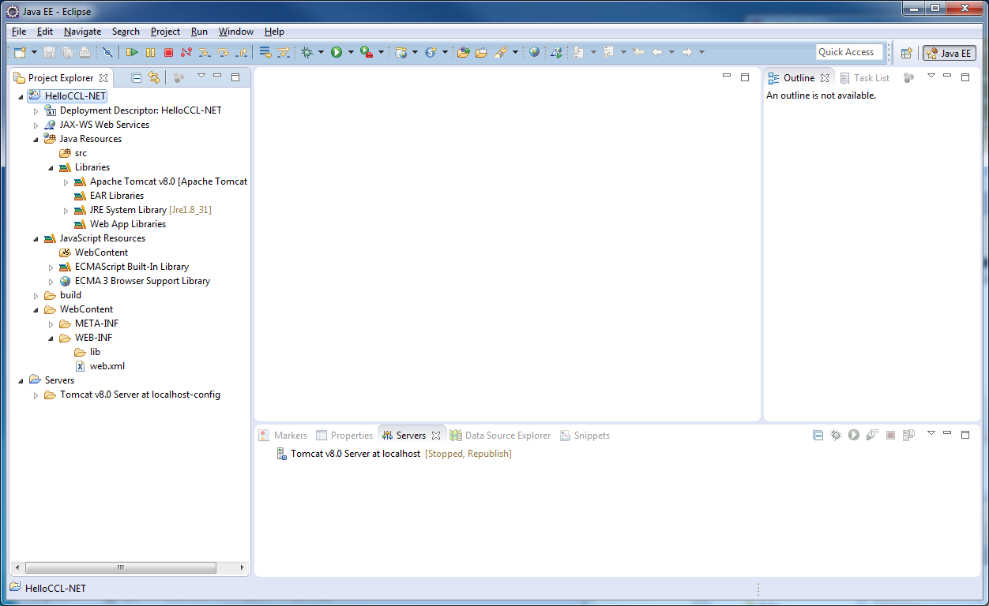This screenshot has width=989, height=606.
Task: Click the green Run button in toolbar
Action: (337, 52)
